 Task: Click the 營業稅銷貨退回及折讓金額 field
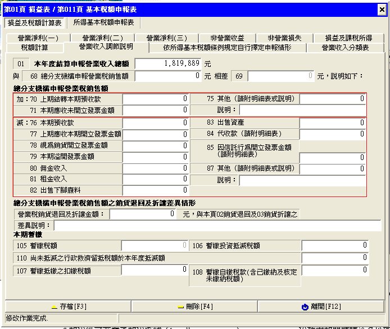(143, 214)
